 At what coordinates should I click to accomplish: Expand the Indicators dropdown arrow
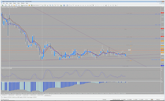(62, 5)
